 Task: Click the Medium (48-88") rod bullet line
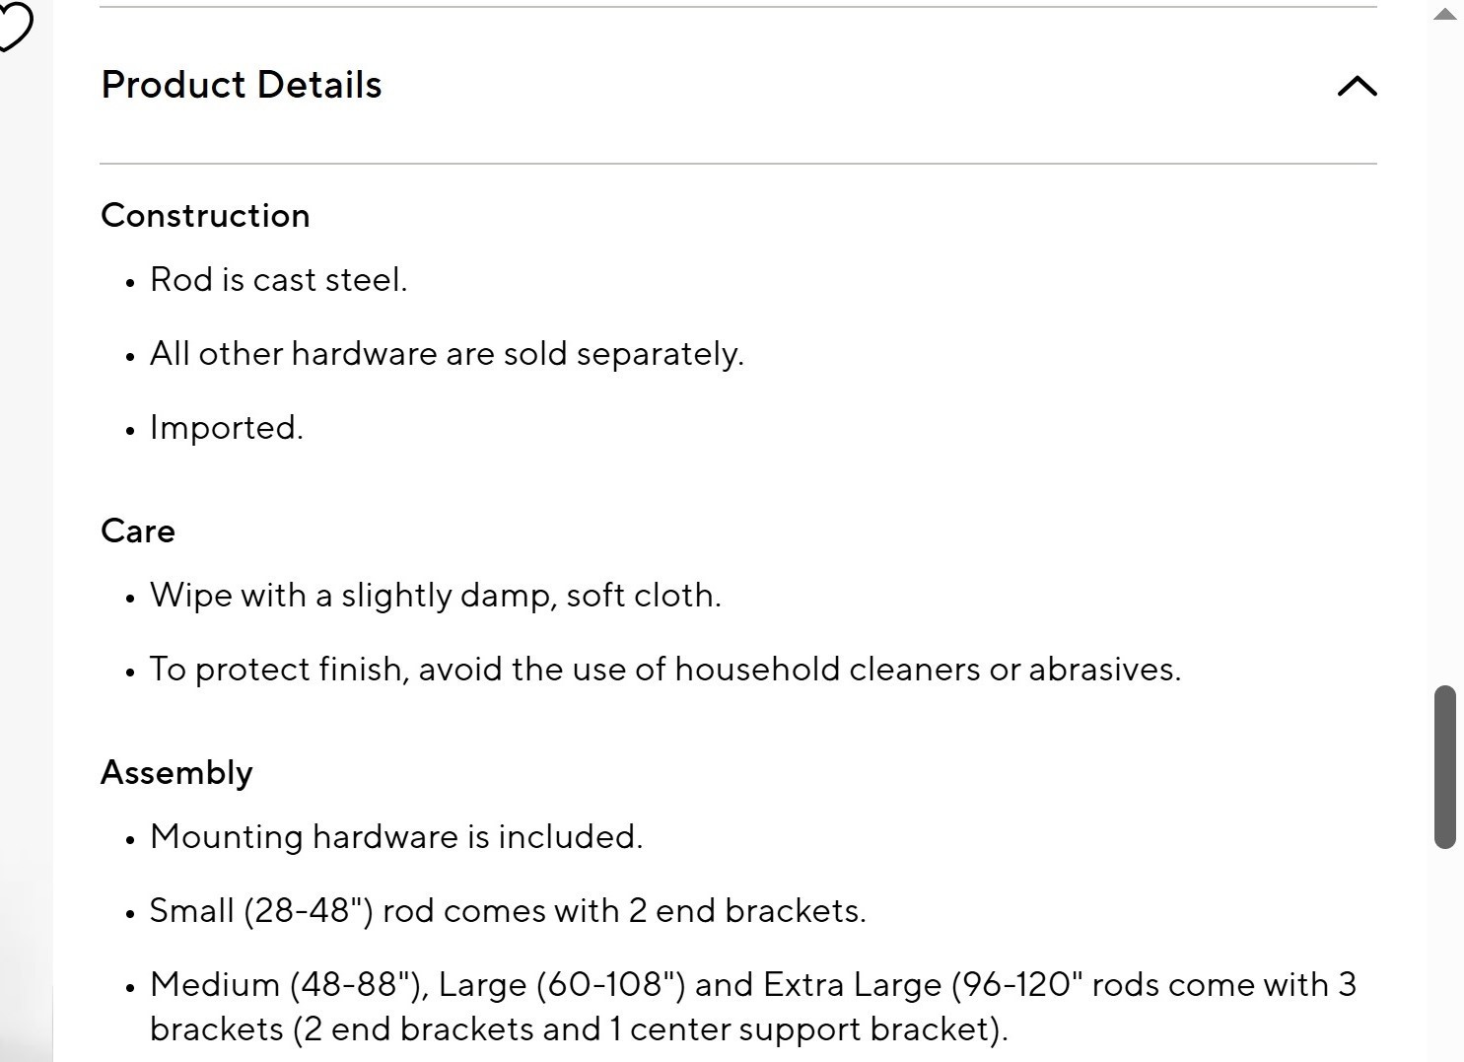(x=752, y=985)
